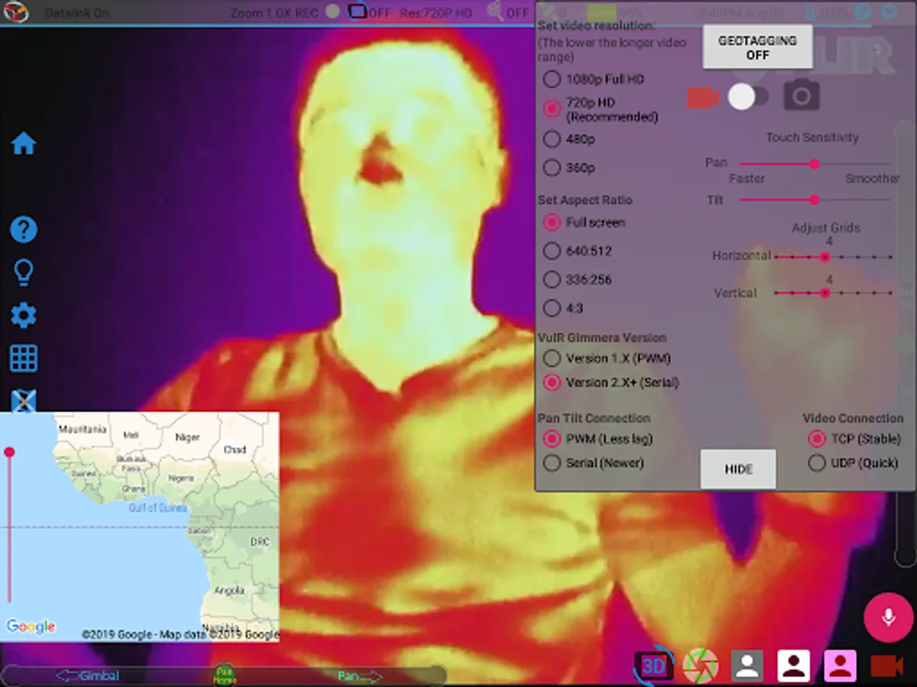The image size is (917, 687).
Task: Click the Gimbal left arrow control
Action: tap(87, 676)
